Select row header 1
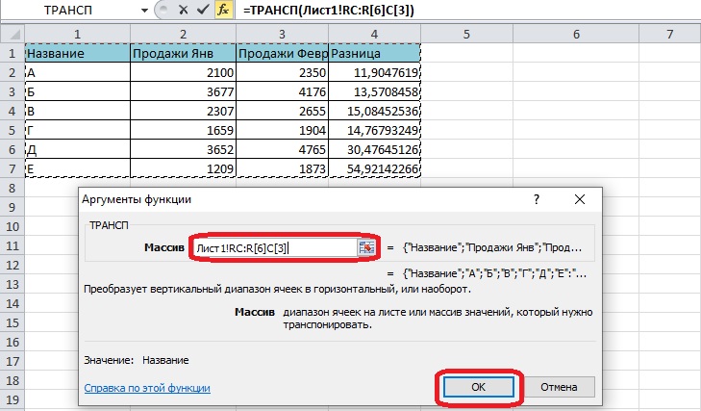Viewport: 701px width, 411px height. (x=13, y=53)
